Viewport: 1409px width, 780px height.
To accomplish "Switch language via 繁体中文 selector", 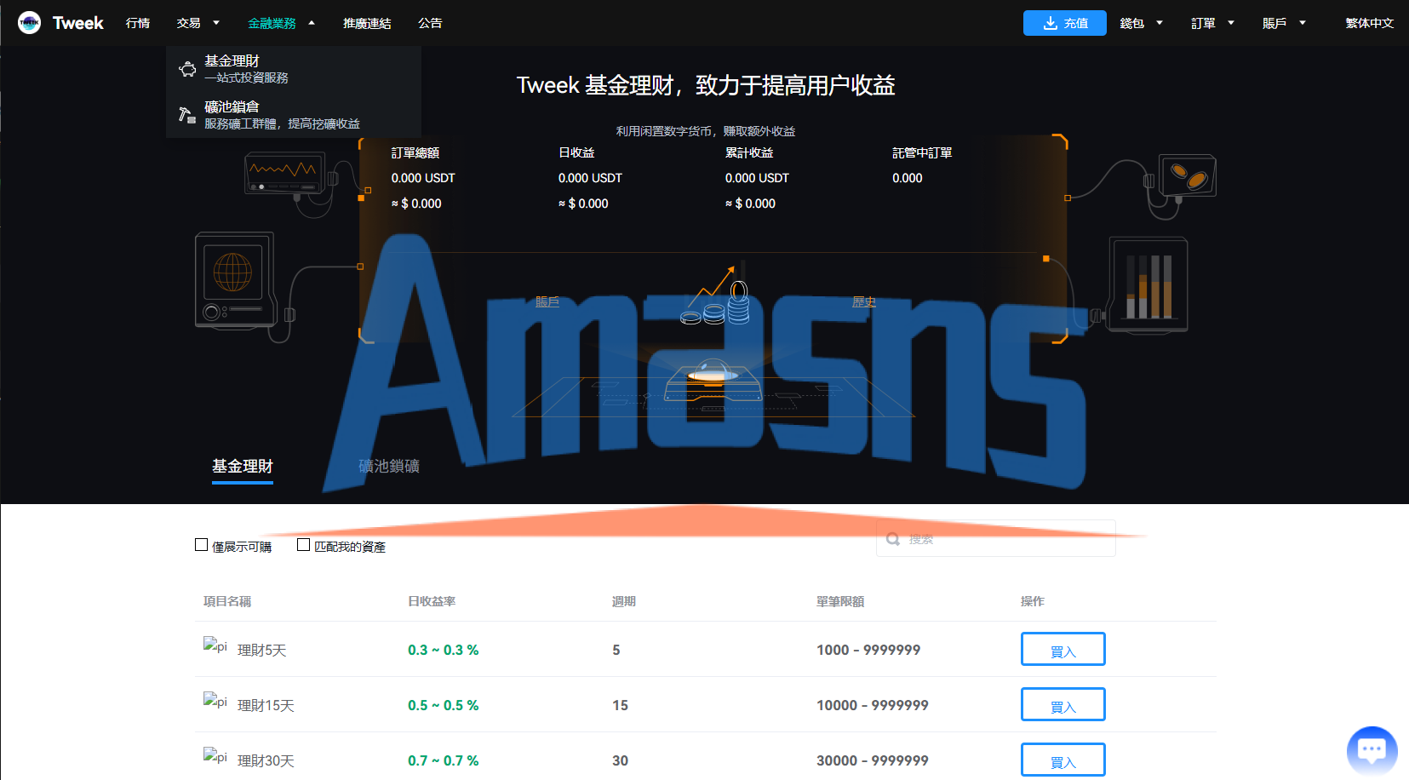I will point(1370,23).
